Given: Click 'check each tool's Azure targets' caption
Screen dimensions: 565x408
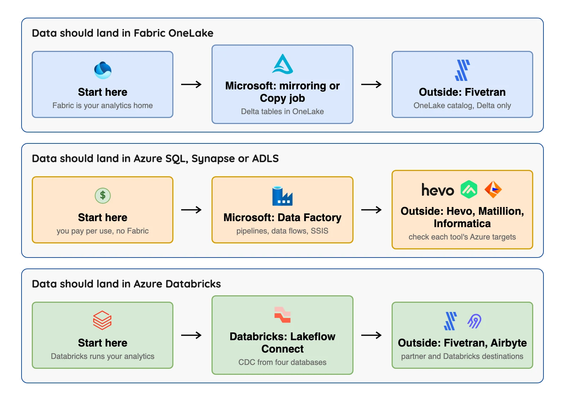Looking at the screenshot, I should 462,237.
